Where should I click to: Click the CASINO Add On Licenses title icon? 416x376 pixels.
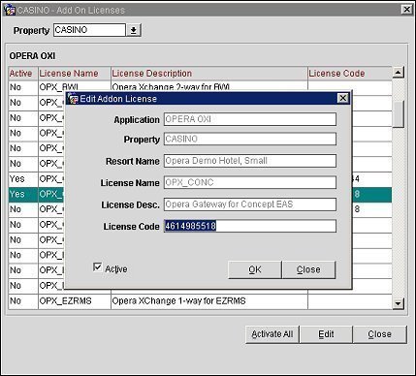[10, 10]
